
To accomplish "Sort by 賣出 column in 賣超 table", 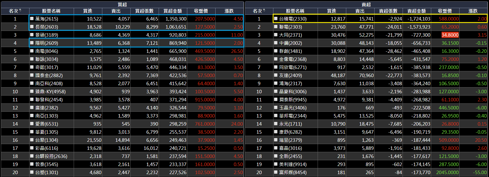I will [x=360, y=11].
